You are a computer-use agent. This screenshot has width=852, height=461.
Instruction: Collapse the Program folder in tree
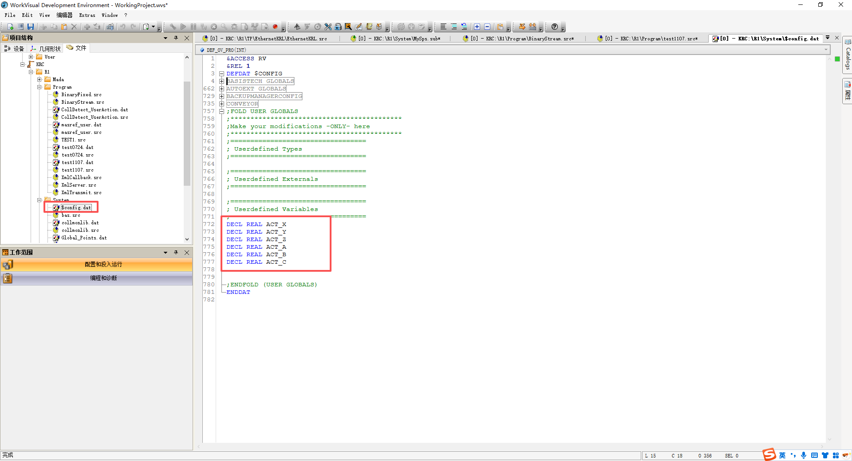(x=39, y=87)
